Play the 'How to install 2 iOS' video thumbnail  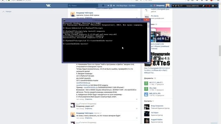click(157, 35)
